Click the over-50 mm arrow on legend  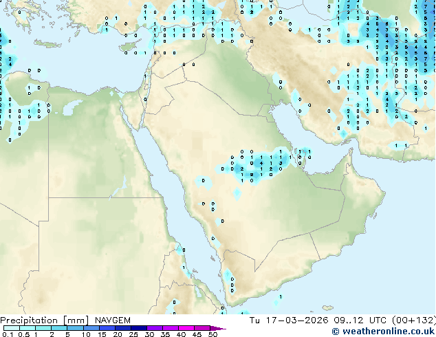coord(218,328)
